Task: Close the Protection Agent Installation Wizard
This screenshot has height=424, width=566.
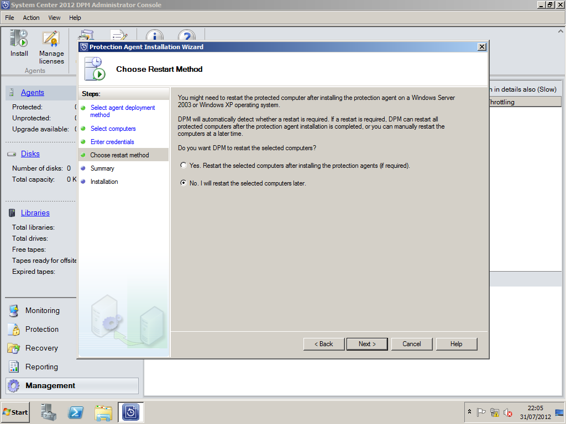Action: (x=481, y=47)
